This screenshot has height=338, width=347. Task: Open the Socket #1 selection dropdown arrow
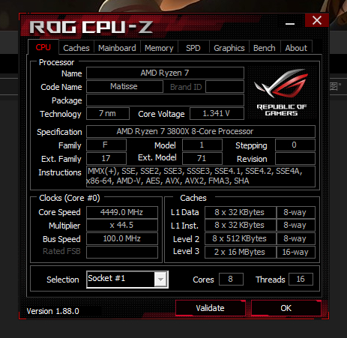160,280
